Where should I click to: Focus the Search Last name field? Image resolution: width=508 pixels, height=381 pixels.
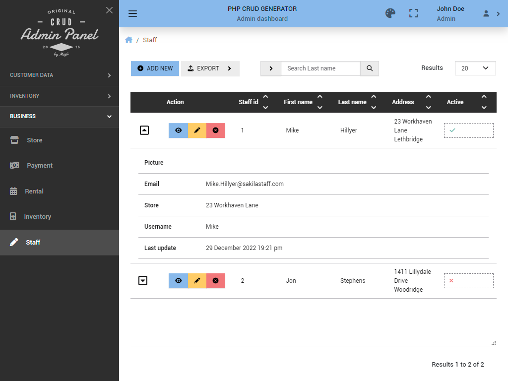pyautogui.click(x=320, y=68)
